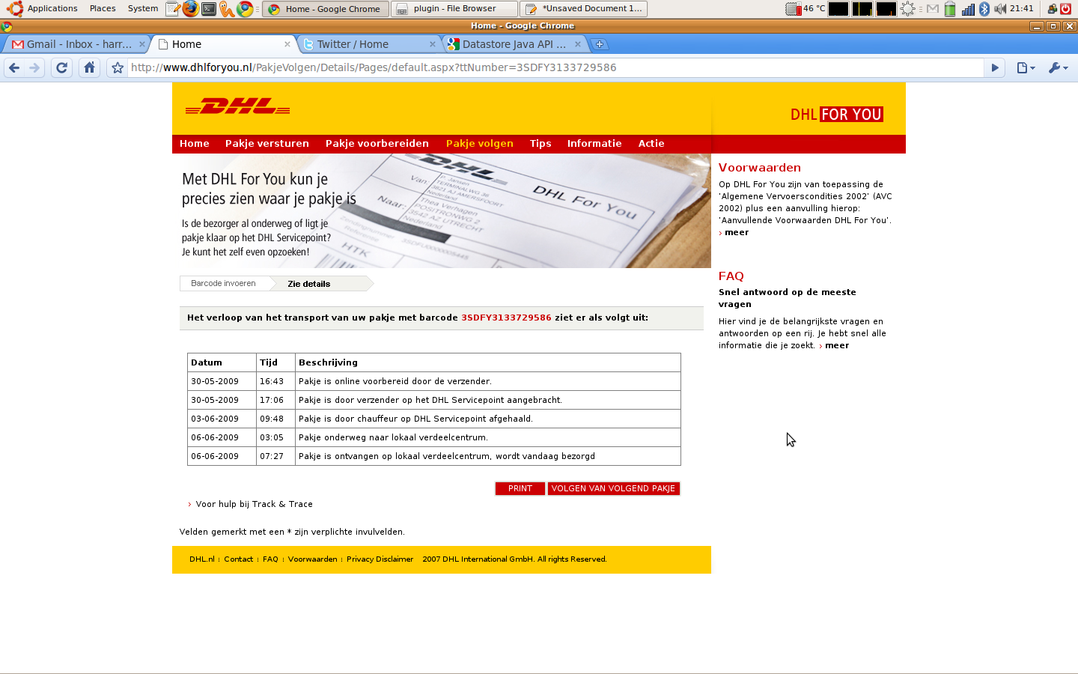Open the CPU temperature sensor applet
Screen dimensions: 1078x674
pyautogui.click(x=806, y=9)
